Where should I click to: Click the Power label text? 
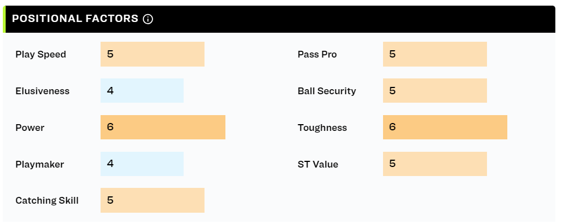(30, 128)
